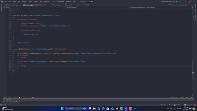Collapse the if (PerceptionComponent) block
Viewport: 197px width, 111px height.
pyautogui.click(x=13, y=20)
